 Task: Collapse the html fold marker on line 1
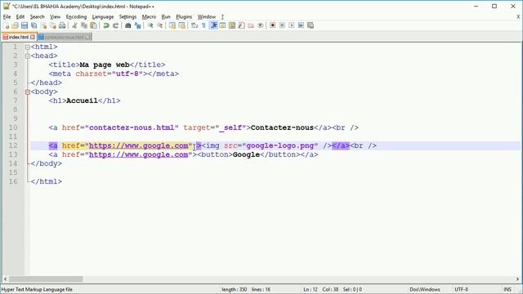28,47
